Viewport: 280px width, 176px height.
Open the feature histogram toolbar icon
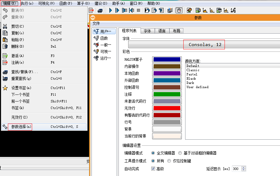click(212, 11)
